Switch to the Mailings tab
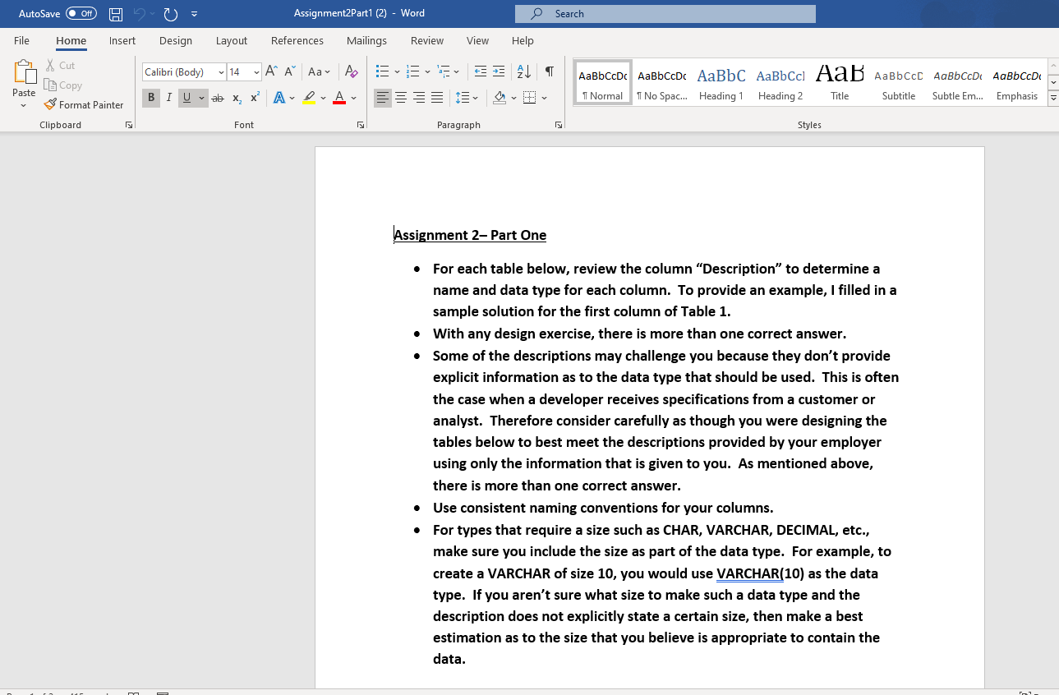This screenshot has height=695, width=1059. click(366, 40)
